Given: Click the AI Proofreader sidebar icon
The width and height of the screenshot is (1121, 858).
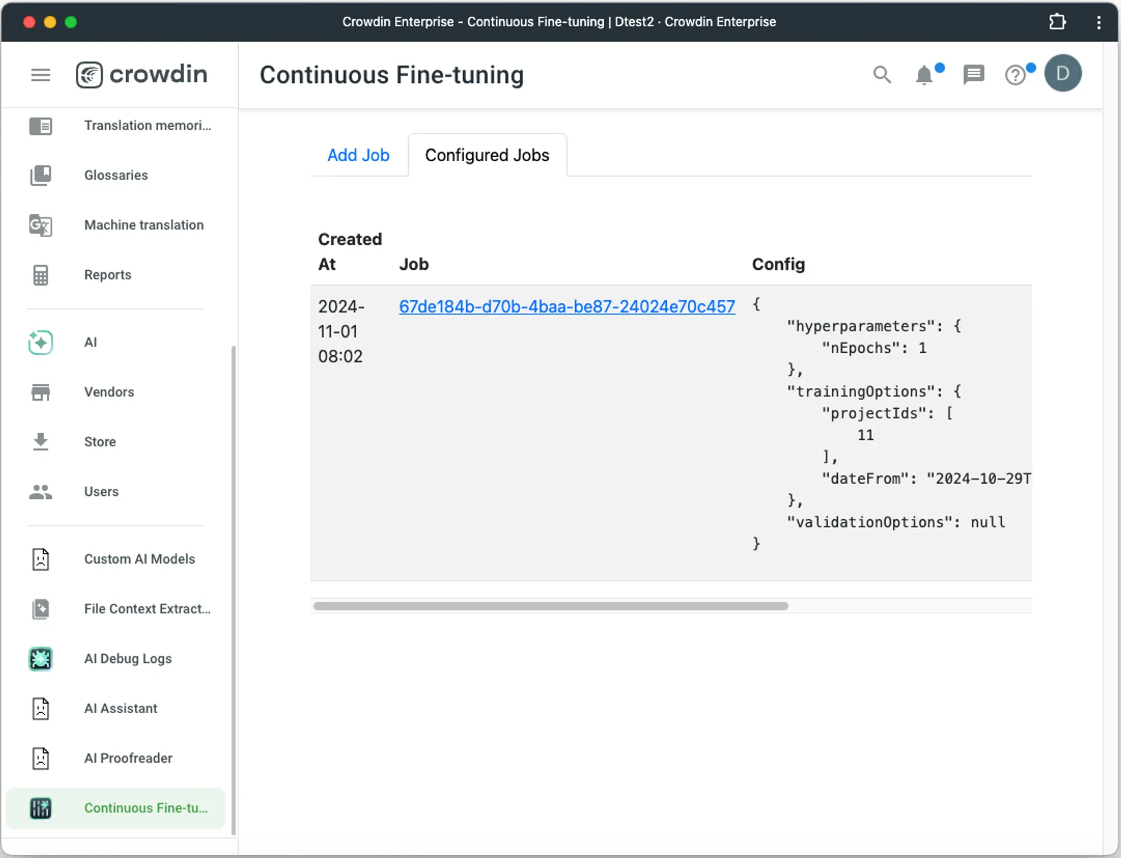Looking at the screenshot, I should click(x=40, y=758).
